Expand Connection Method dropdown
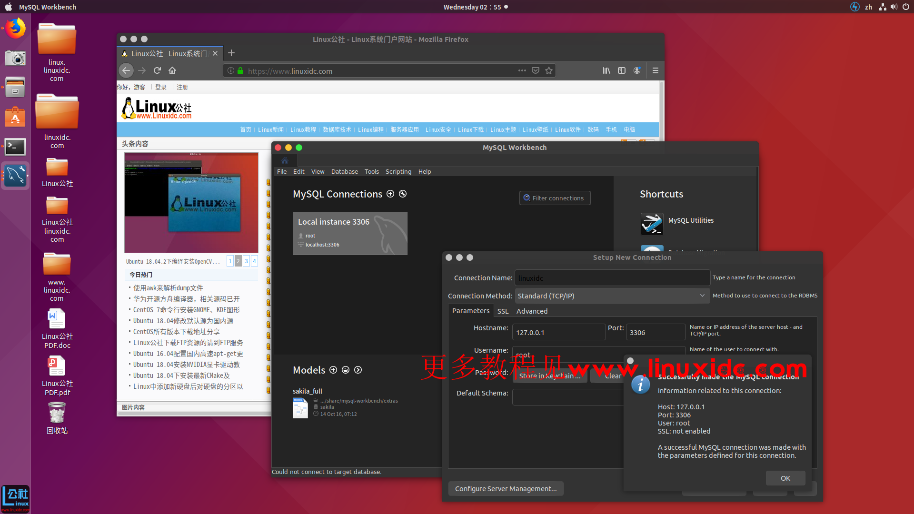The image size is (914, 514). pos(612,296)
